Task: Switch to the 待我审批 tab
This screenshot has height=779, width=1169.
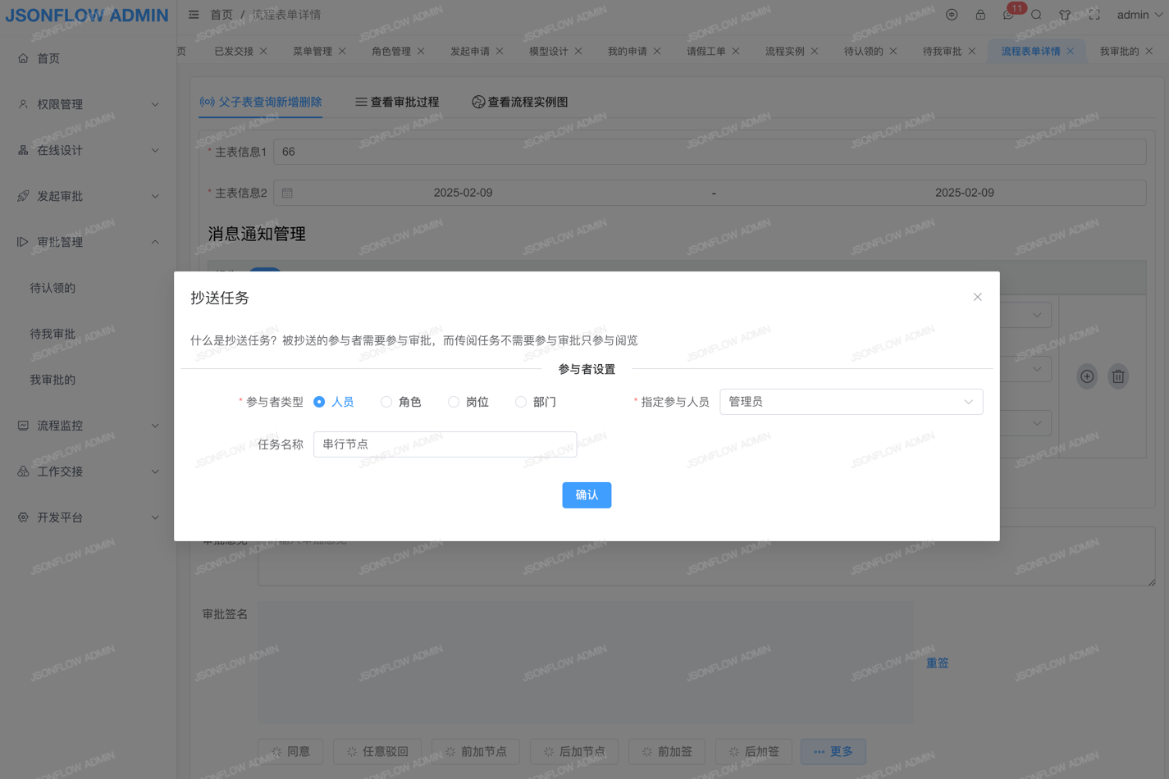Action: click(x=942, y=51)
